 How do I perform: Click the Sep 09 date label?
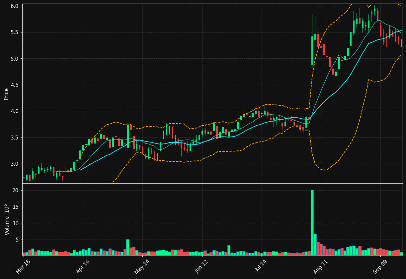click(x=380, y=266)
